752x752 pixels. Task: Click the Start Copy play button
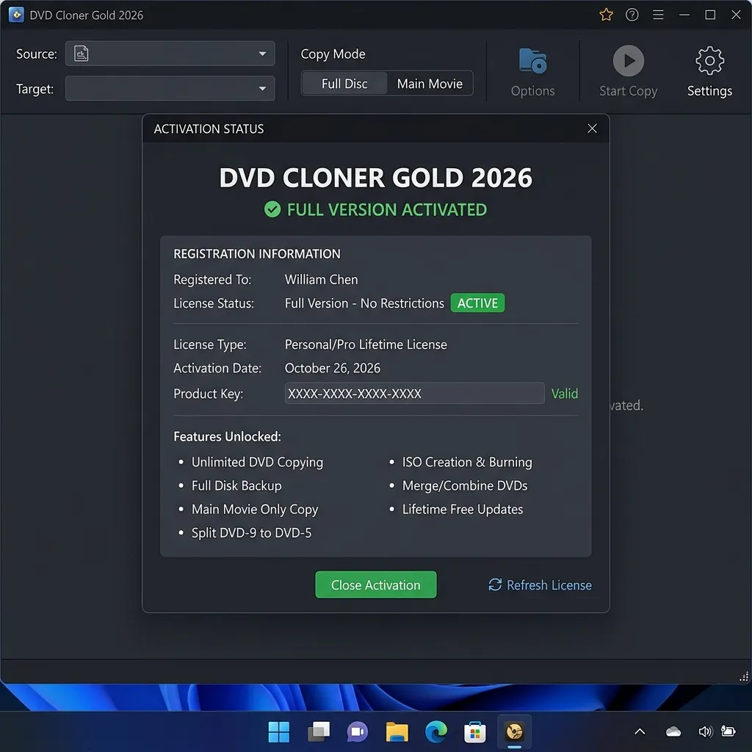coord(629,61)
